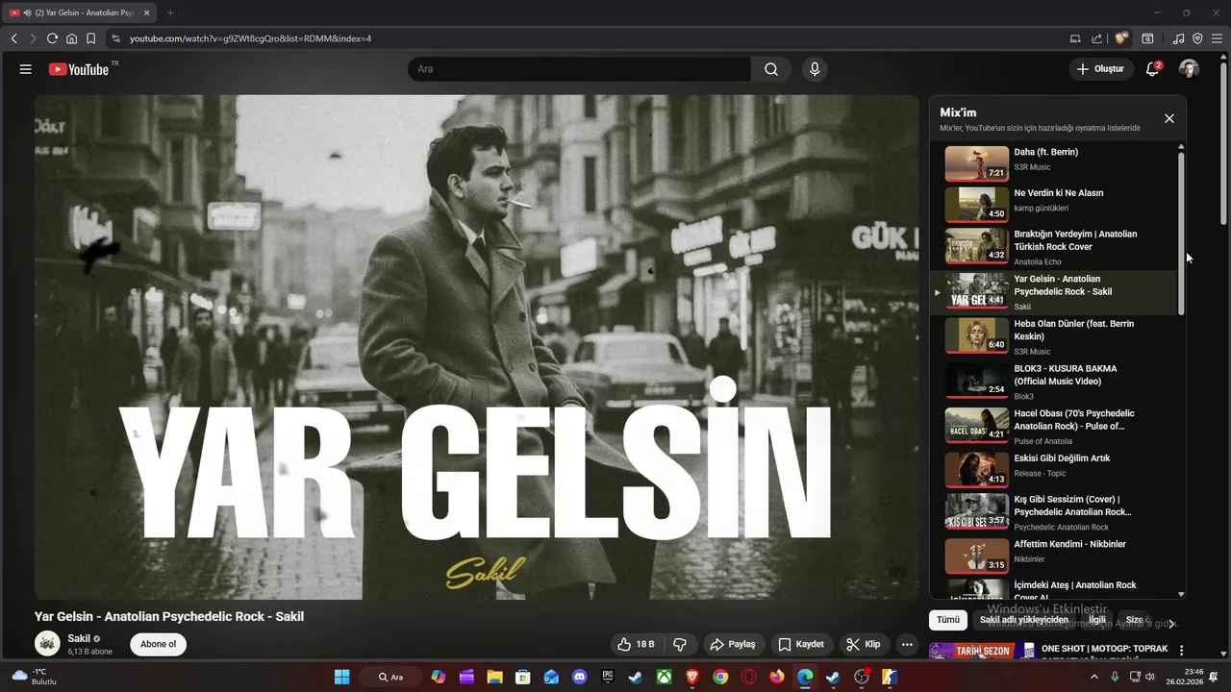
Task: Open the browser music note playlist icon
Action: point(1178,38)
